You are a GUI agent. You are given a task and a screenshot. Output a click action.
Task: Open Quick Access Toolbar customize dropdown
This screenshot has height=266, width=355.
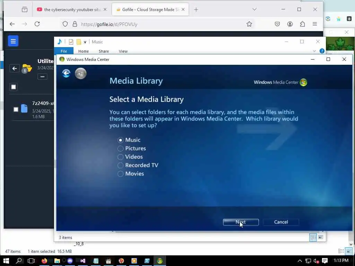(x=85, y=42)
